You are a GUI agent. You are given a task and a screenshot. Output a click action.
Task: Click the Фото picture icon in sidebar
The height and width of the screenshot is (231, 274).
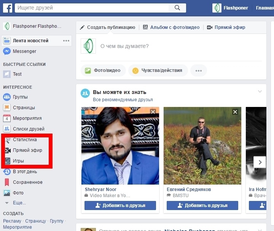click(7, 193)
